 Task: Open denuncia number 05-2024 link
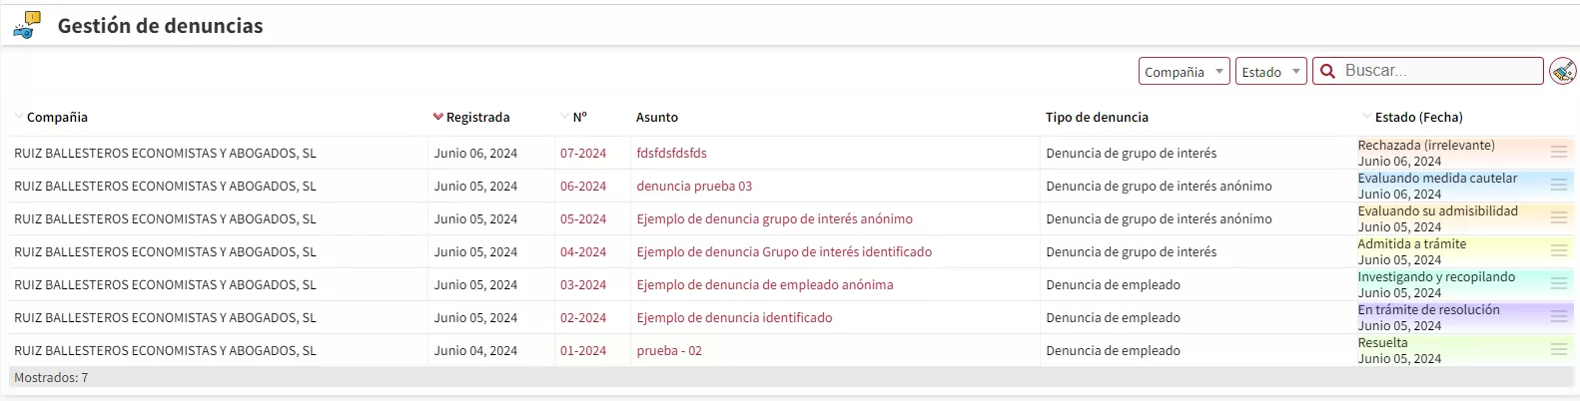pyautogui.click(x=583, y=218)
